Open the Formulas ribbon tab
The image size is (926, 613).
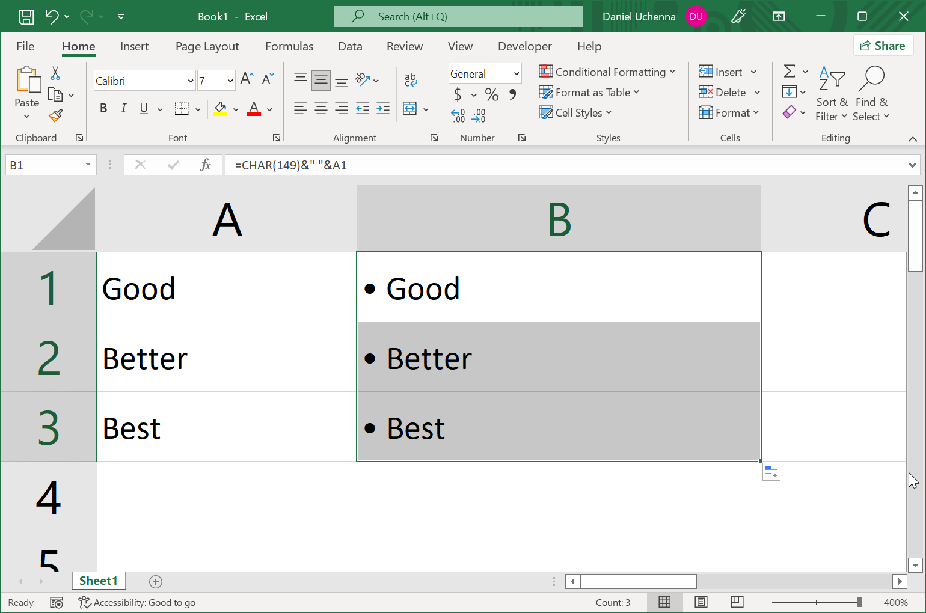(289, 46)
